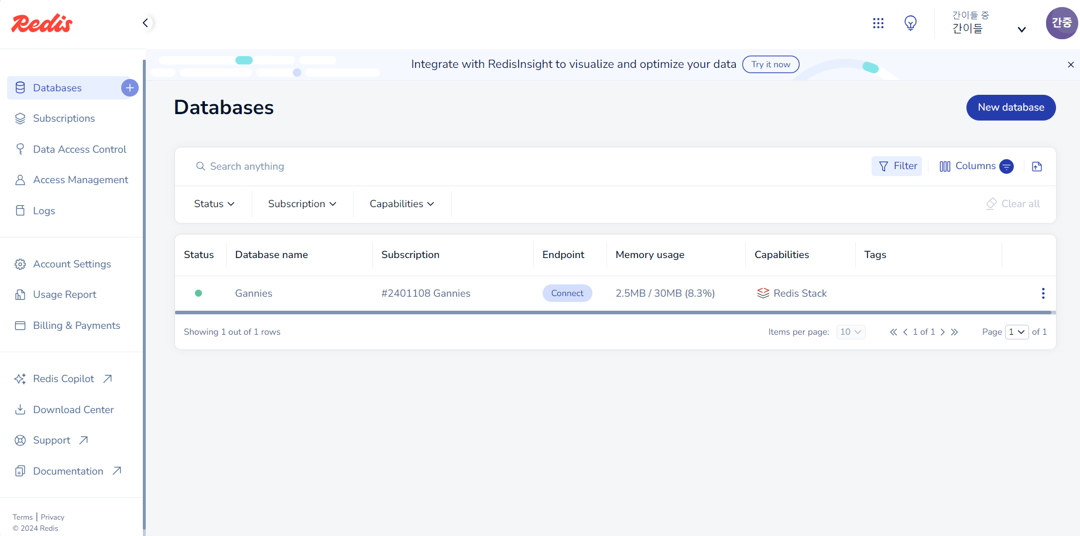
Task: Click the Tags column header
Action: tap(875, 255)
